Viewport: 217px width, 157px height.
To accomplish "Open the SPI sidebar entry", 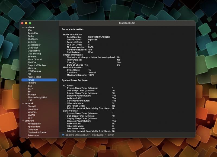I will [30, 92].
